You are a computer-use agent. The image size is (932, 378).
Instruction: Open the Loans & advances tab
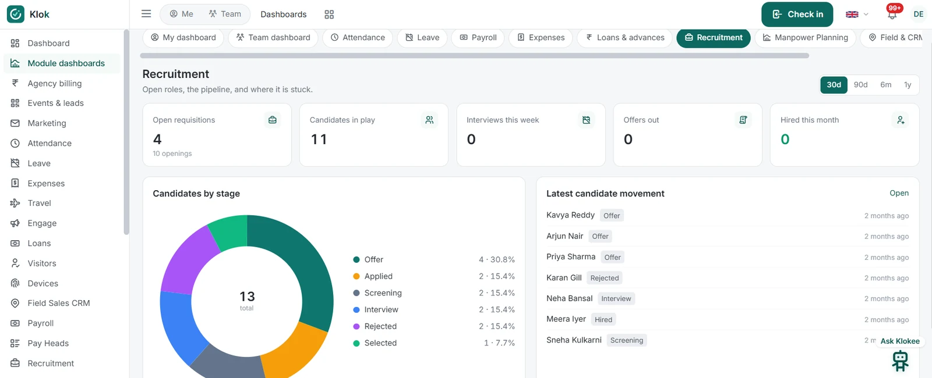(624, 37)
